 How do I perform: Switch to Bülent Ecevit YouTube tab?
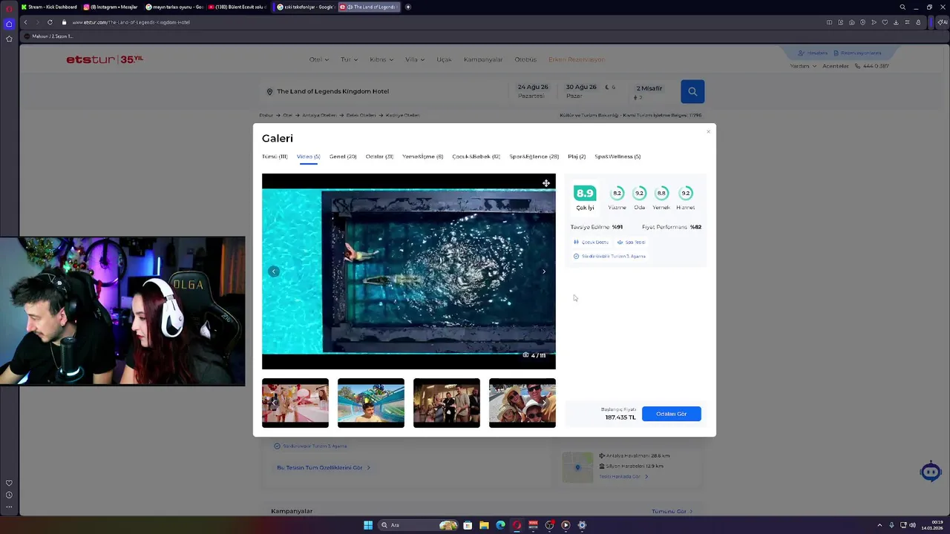coord(237,7)
